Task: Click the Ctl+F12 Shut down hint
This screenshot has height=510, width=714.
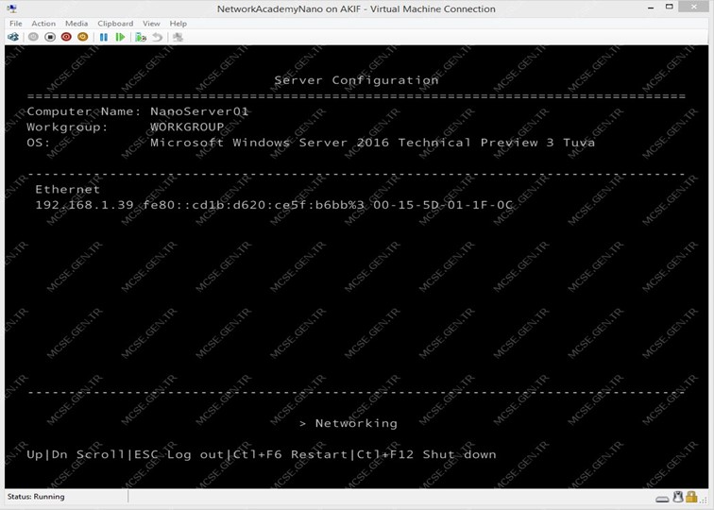Action: coord(426,454)
